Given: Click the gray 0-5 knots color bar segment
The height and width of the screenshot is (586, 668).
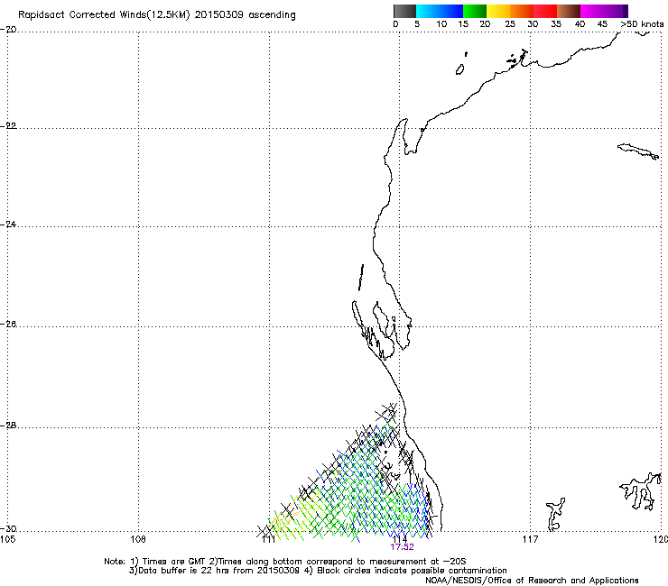Looking at the screenshot, I should click(404, 11).
